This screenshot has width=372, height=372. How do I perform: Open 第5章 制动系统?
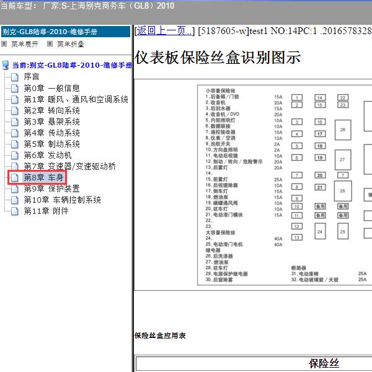pyautogui.click(x=51, y=144)
